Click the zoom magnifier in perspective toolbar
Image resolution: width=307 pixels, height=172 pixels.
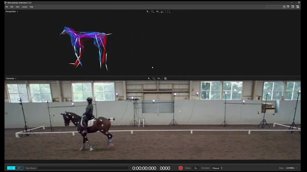[x=153, y=12]
